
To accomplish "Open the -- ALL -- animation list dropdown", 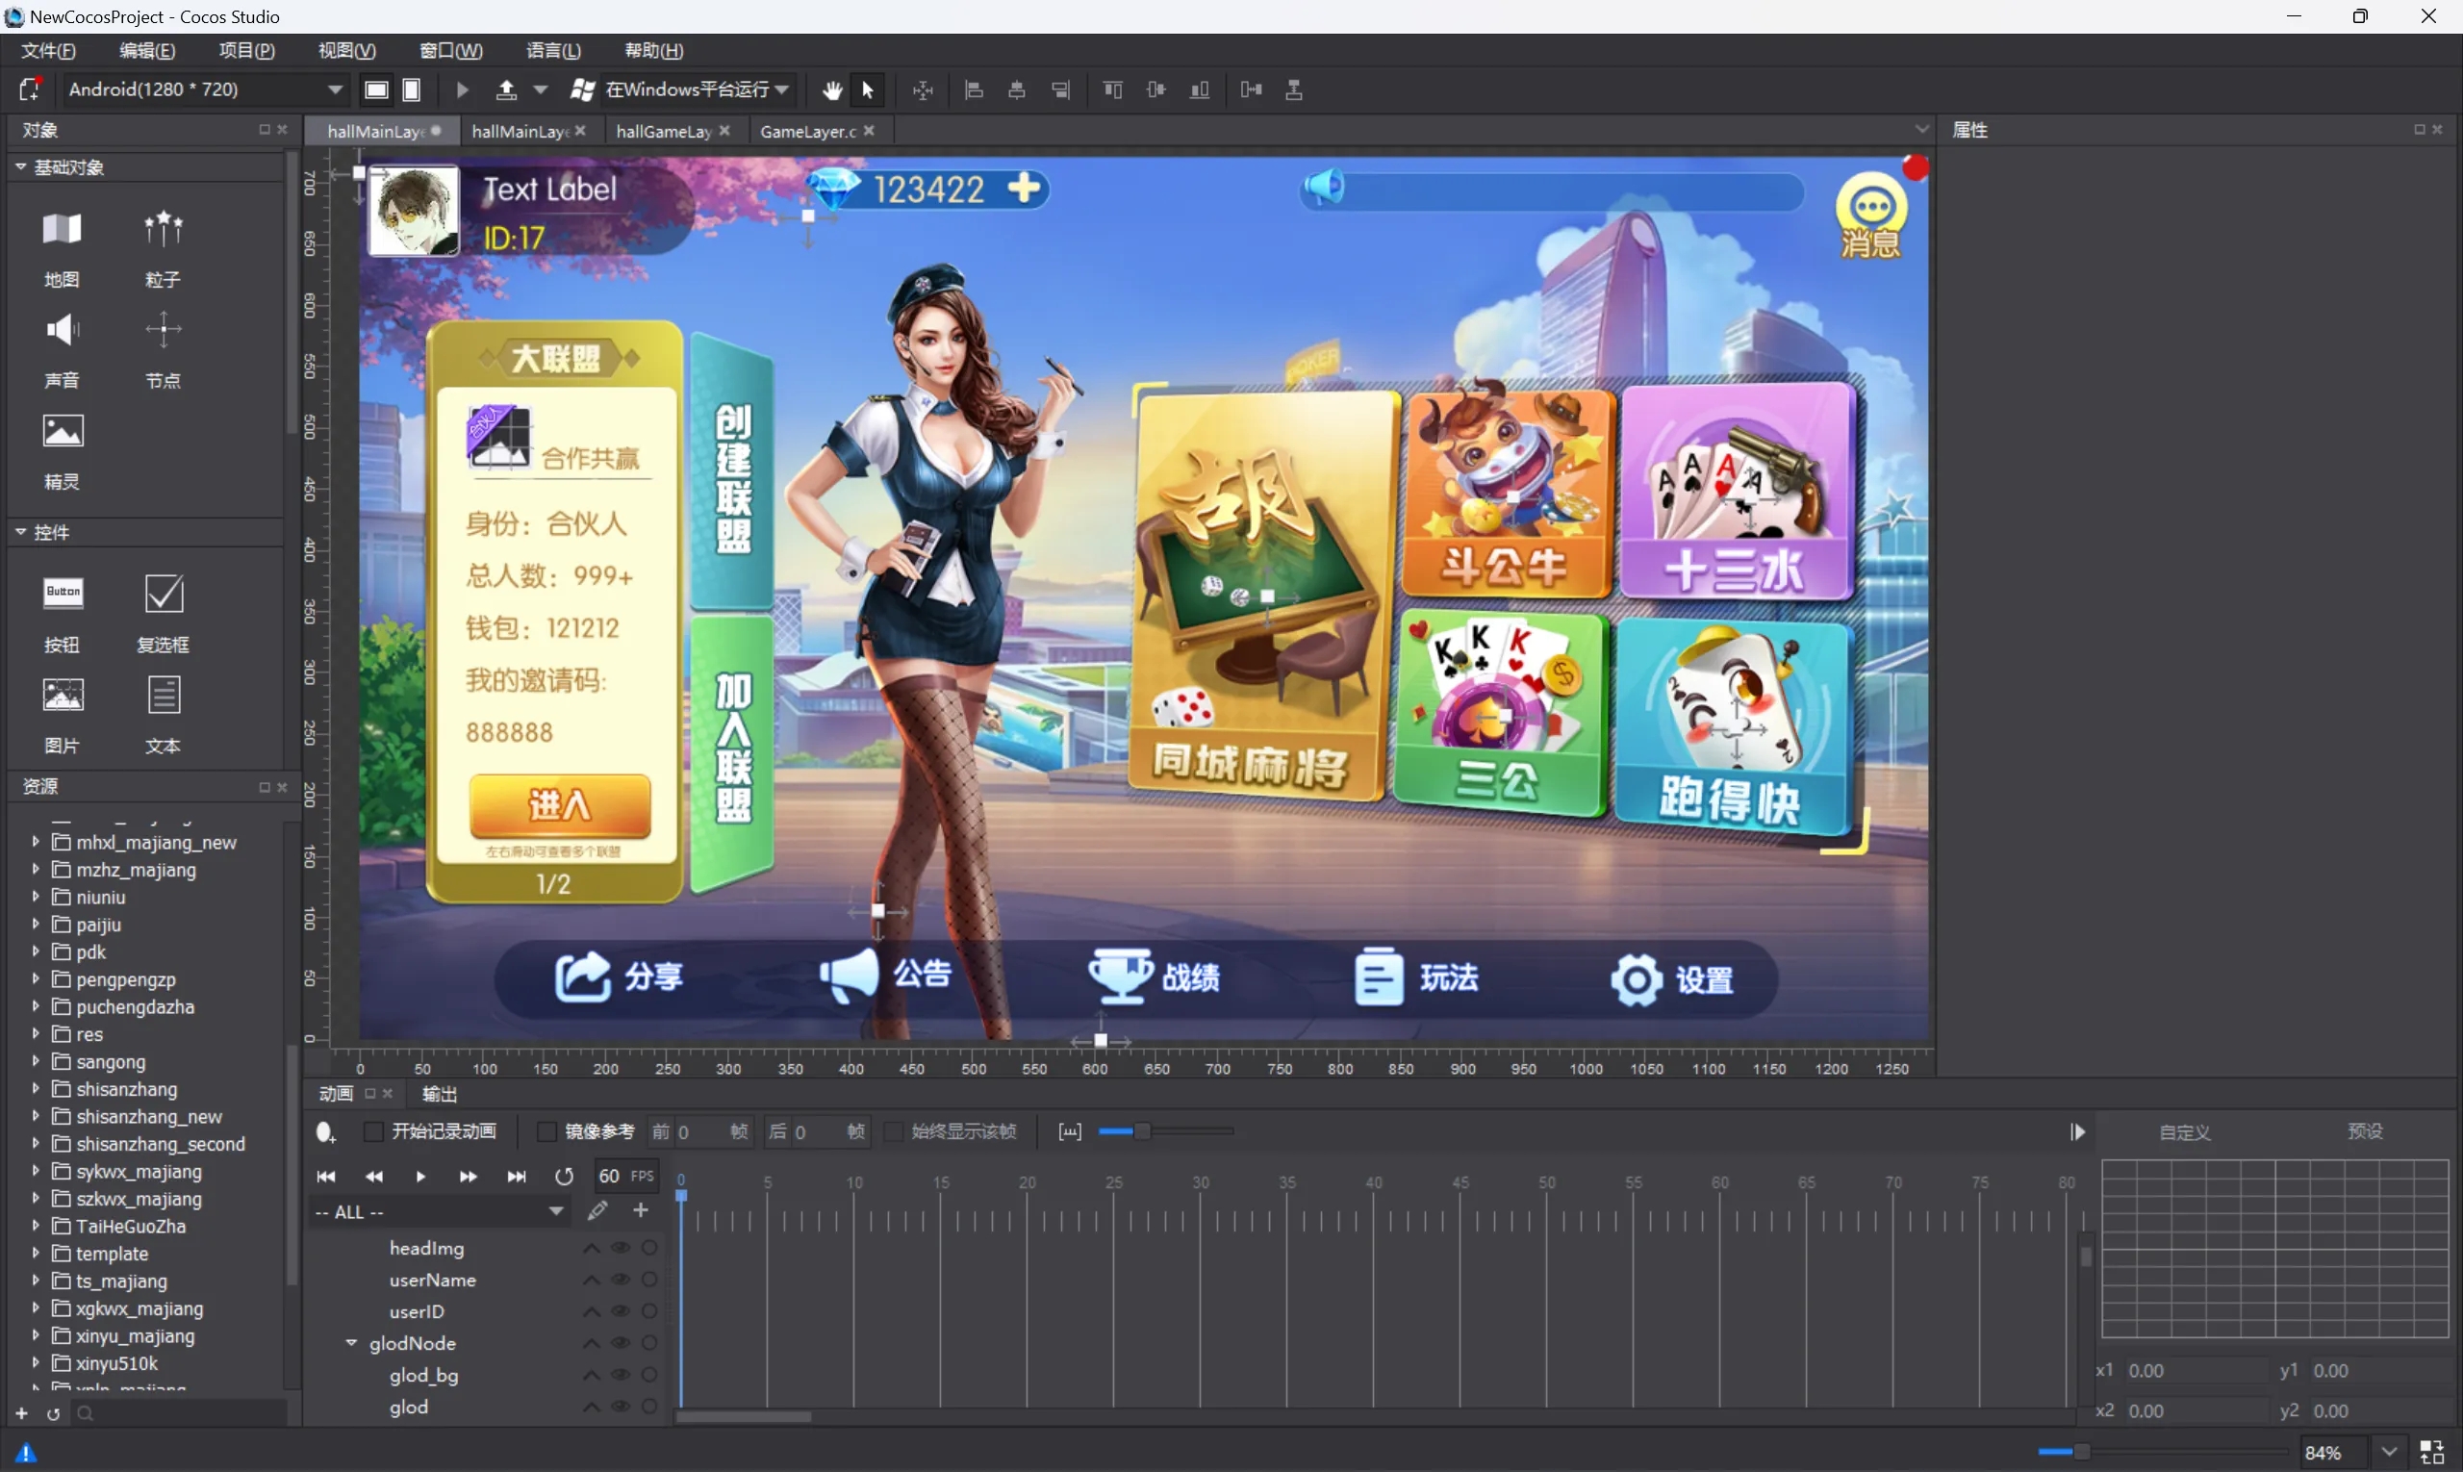I will [438, 1212].
